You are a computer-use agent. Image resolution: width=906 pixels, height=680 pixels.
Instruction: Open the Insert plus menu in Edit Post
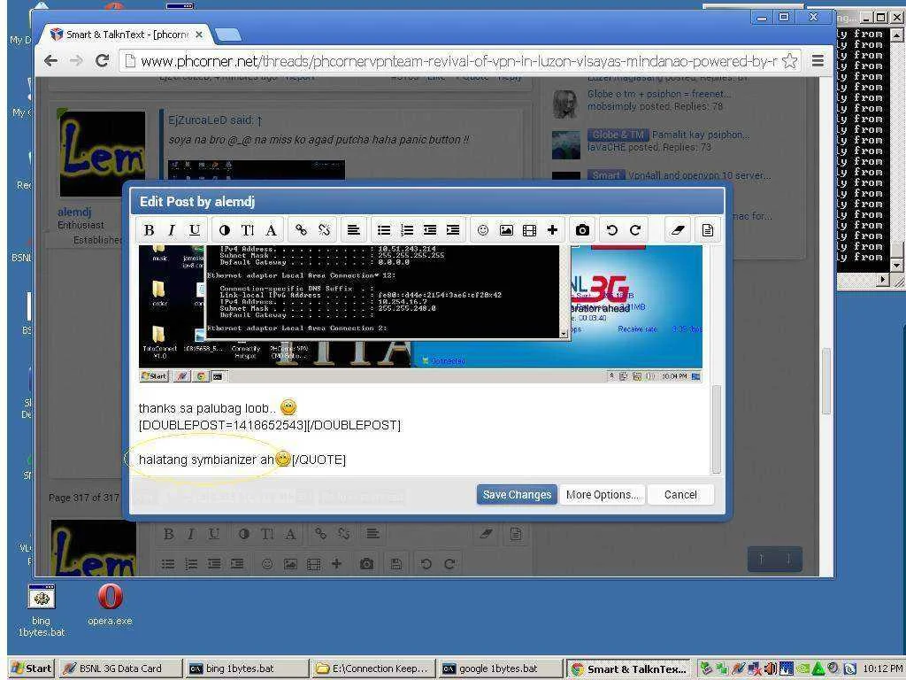(x=552, y=230)
